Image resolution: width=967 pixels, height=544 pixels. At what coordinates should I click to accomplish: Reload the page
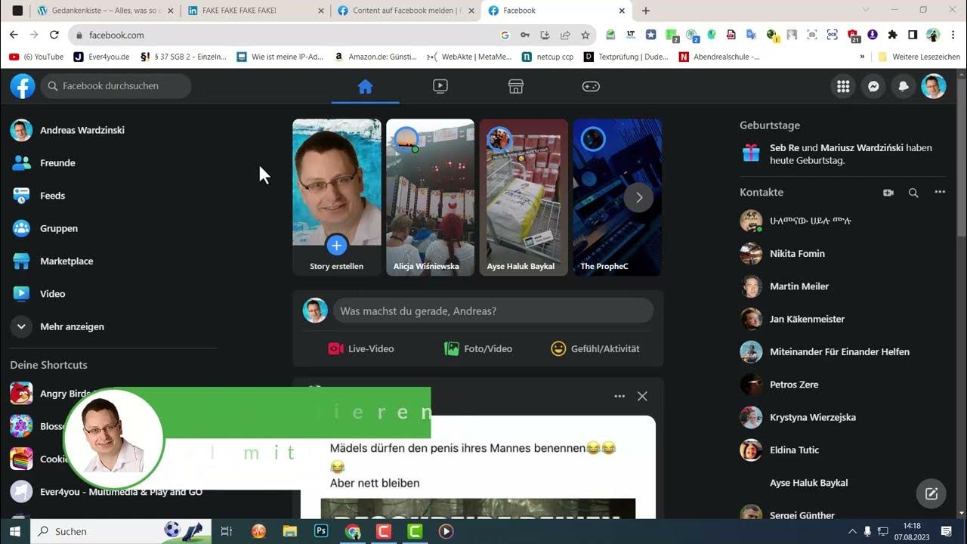click(x=54, y=35)
